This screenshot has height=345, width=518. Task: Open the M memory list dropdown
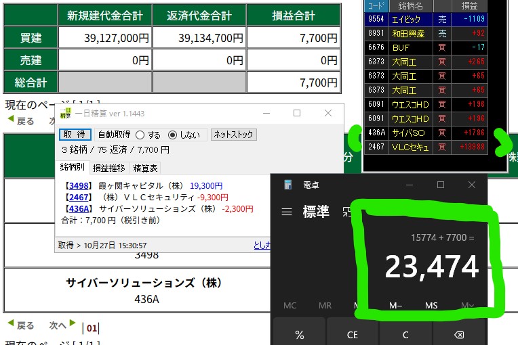[467, 305]
